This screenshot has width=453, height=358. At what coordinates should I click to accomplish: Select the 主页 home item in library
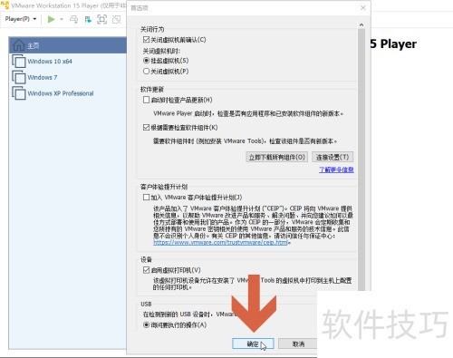click(x=68, y=45)
